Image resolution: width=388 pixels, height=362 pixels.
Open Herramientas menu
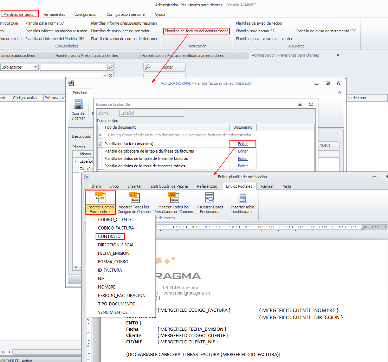[54, 14]
